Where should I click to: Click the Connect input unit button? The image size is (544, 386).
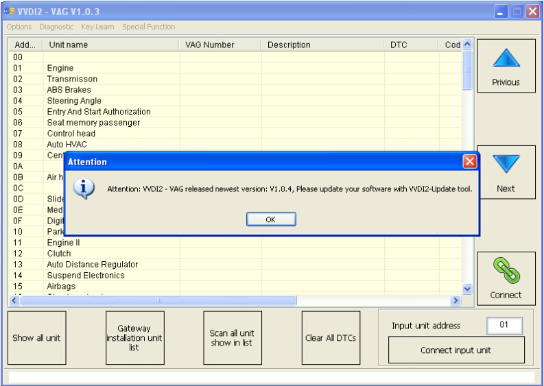click(456, 350)
